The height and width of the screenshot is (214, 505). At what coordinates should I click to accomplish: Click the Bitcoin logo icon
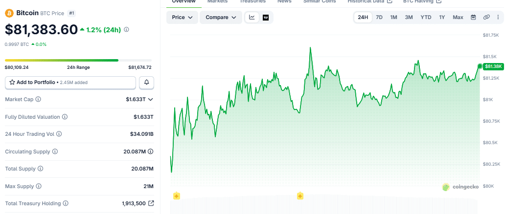9,13
